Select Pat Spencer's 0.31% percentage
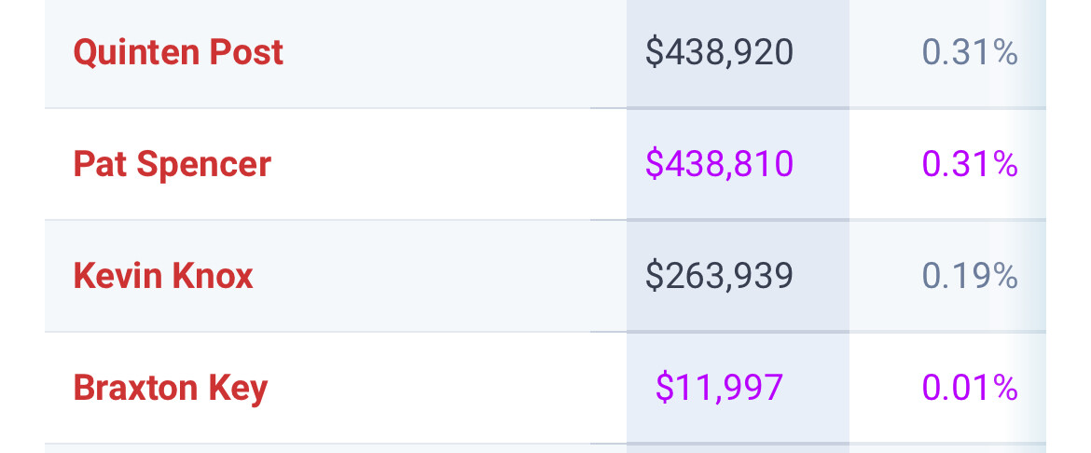The width and height of the screenshot is (1091, 453). click(x=970, y=164)
